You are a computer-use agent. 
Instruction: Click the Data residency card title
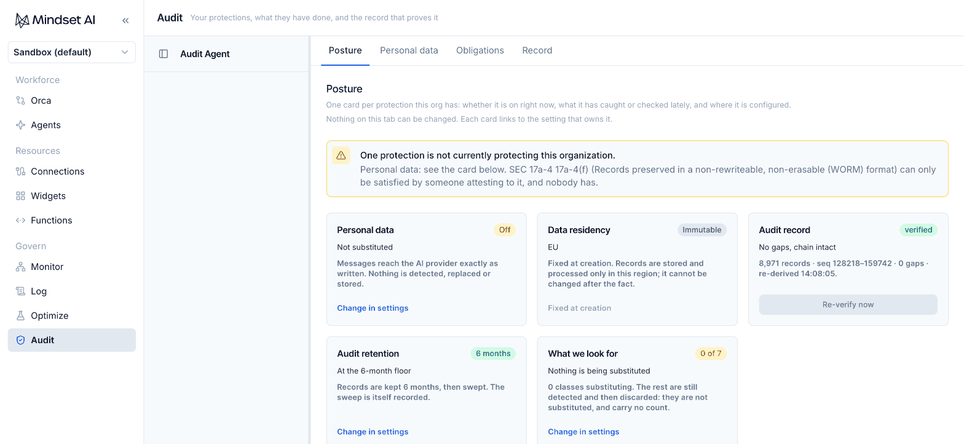click(579, 230)
